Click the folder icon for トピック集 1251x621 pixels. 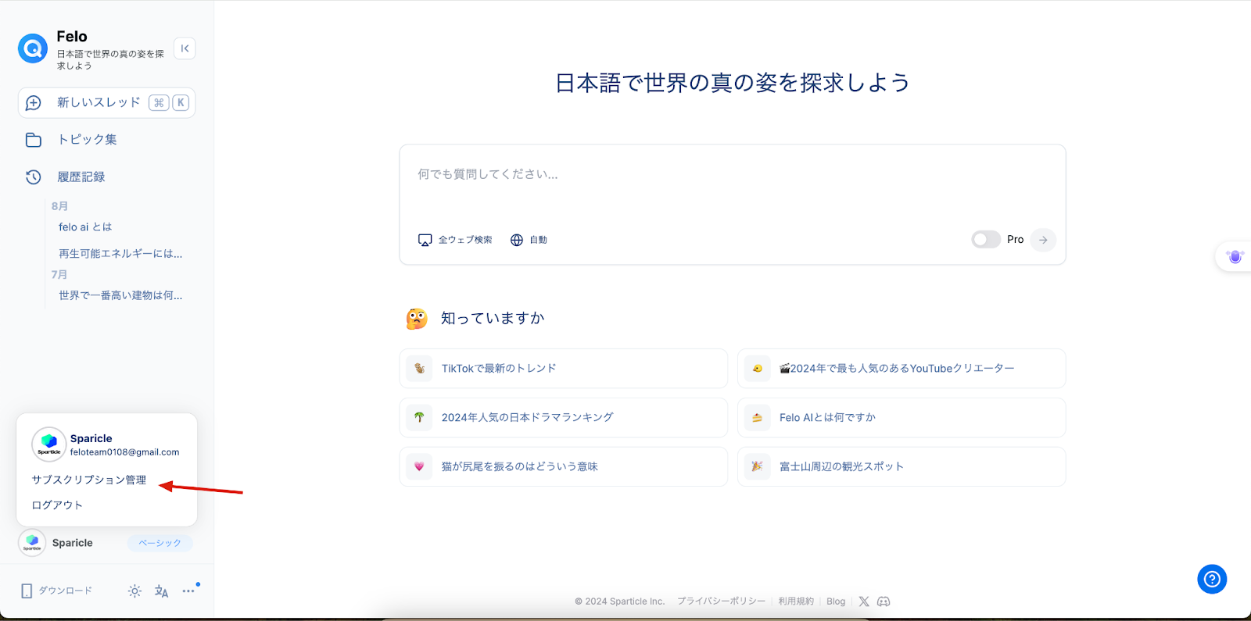(x=34, y=140)
